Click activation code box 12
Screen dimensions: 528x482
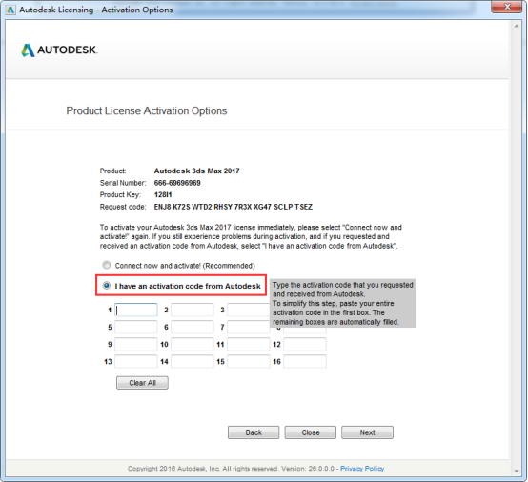(305, 344)
